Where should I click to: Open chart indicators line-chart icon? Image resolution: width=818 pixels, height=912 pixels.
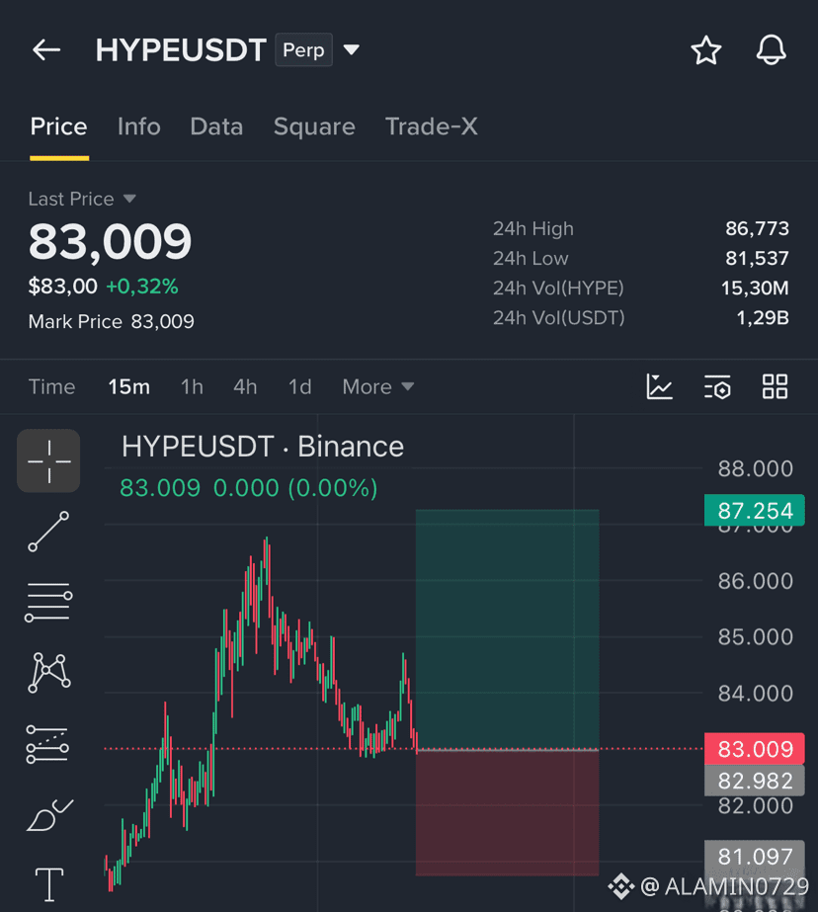[659, 386]
